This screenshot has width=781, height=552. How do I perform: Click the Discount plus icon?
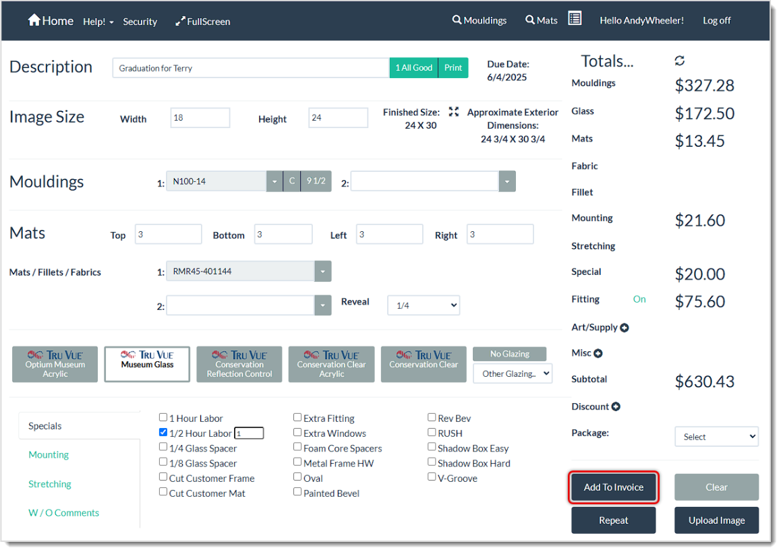pos(616,406)
